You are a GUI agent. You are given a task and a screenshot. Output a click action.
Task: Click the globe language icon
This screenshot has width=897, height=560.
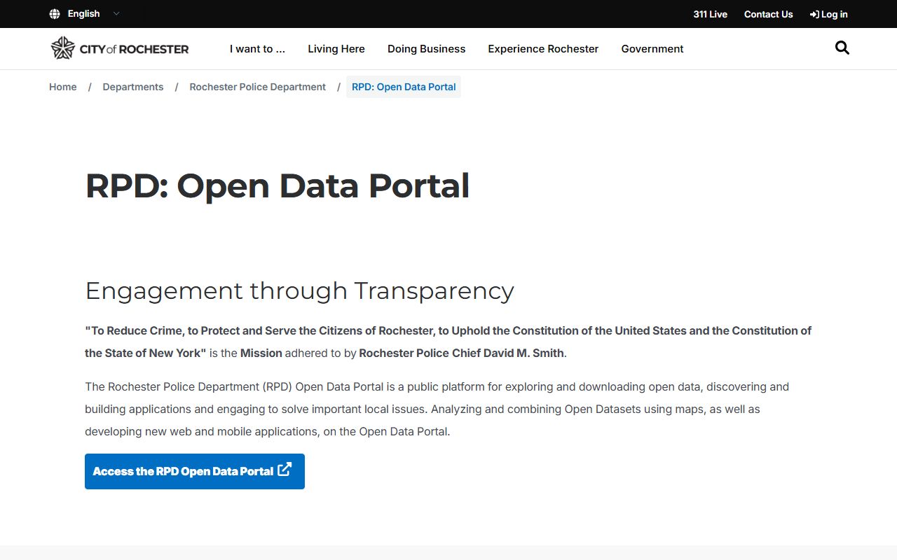pos(55,14)
